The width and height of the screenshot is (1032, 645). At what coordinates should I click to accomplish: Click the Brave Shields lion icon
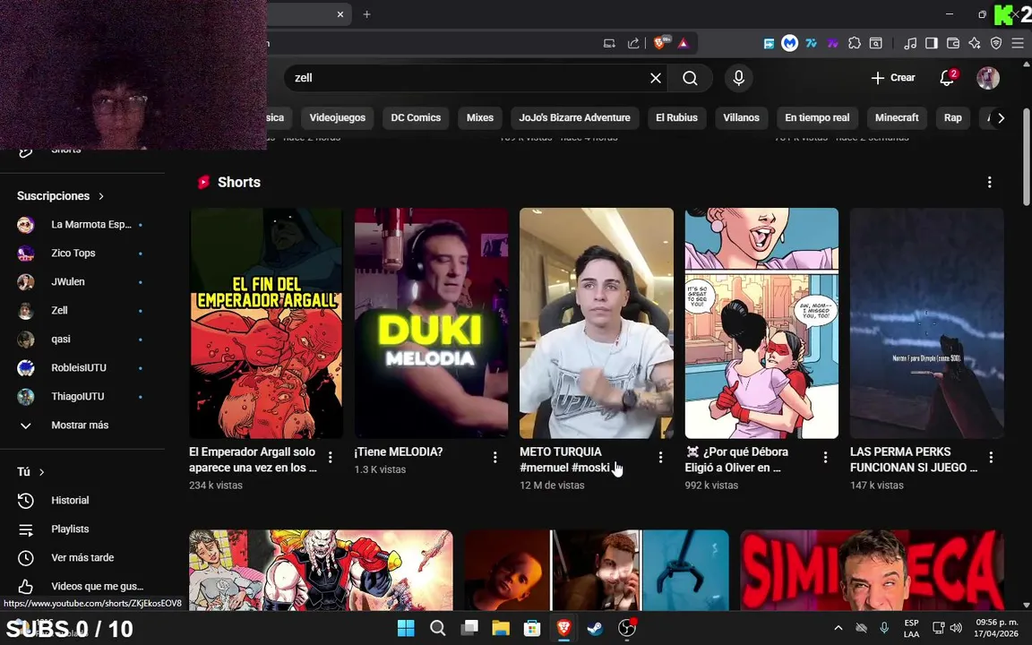[660, 43]
